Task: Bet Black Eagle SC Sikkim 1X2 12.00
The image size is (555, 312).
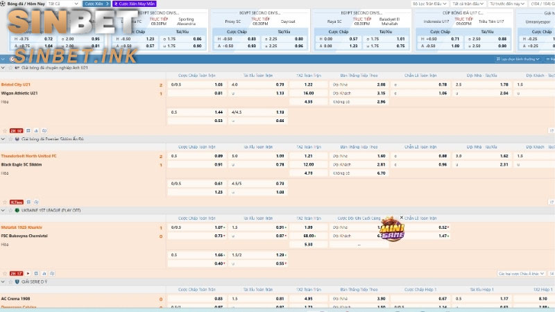Action: pyautogui.click(x=308, y=164)
